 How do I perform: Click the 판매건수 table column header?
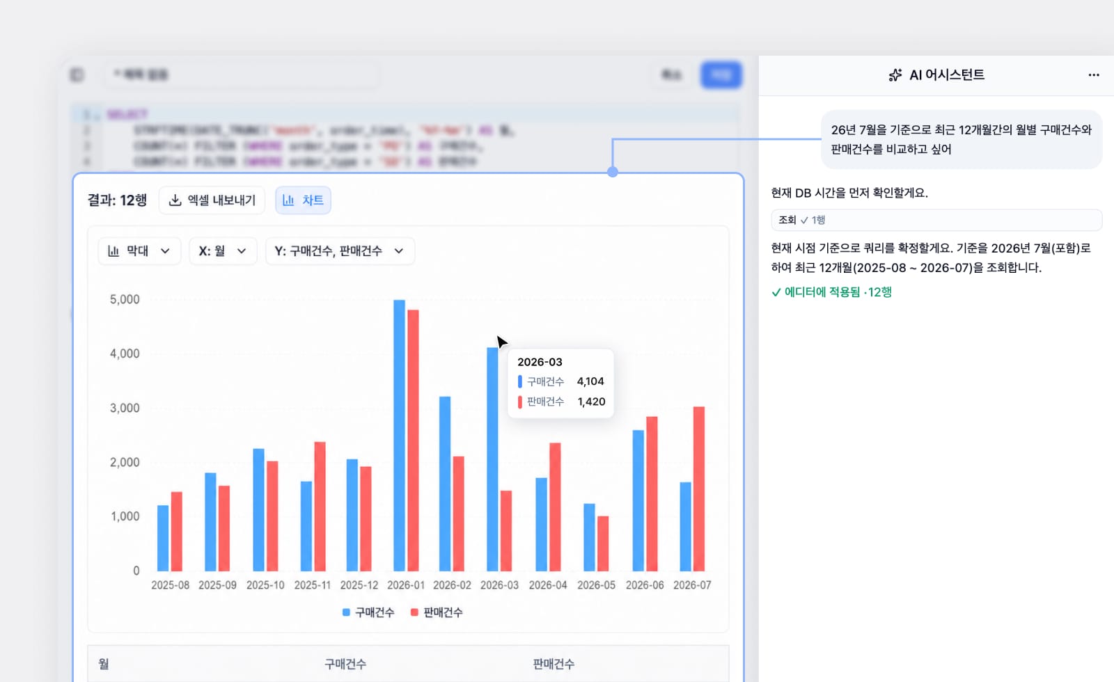554,664
